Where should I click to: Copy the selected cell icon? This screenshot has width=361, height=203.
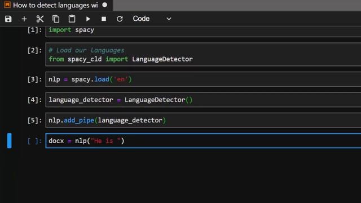56,19
